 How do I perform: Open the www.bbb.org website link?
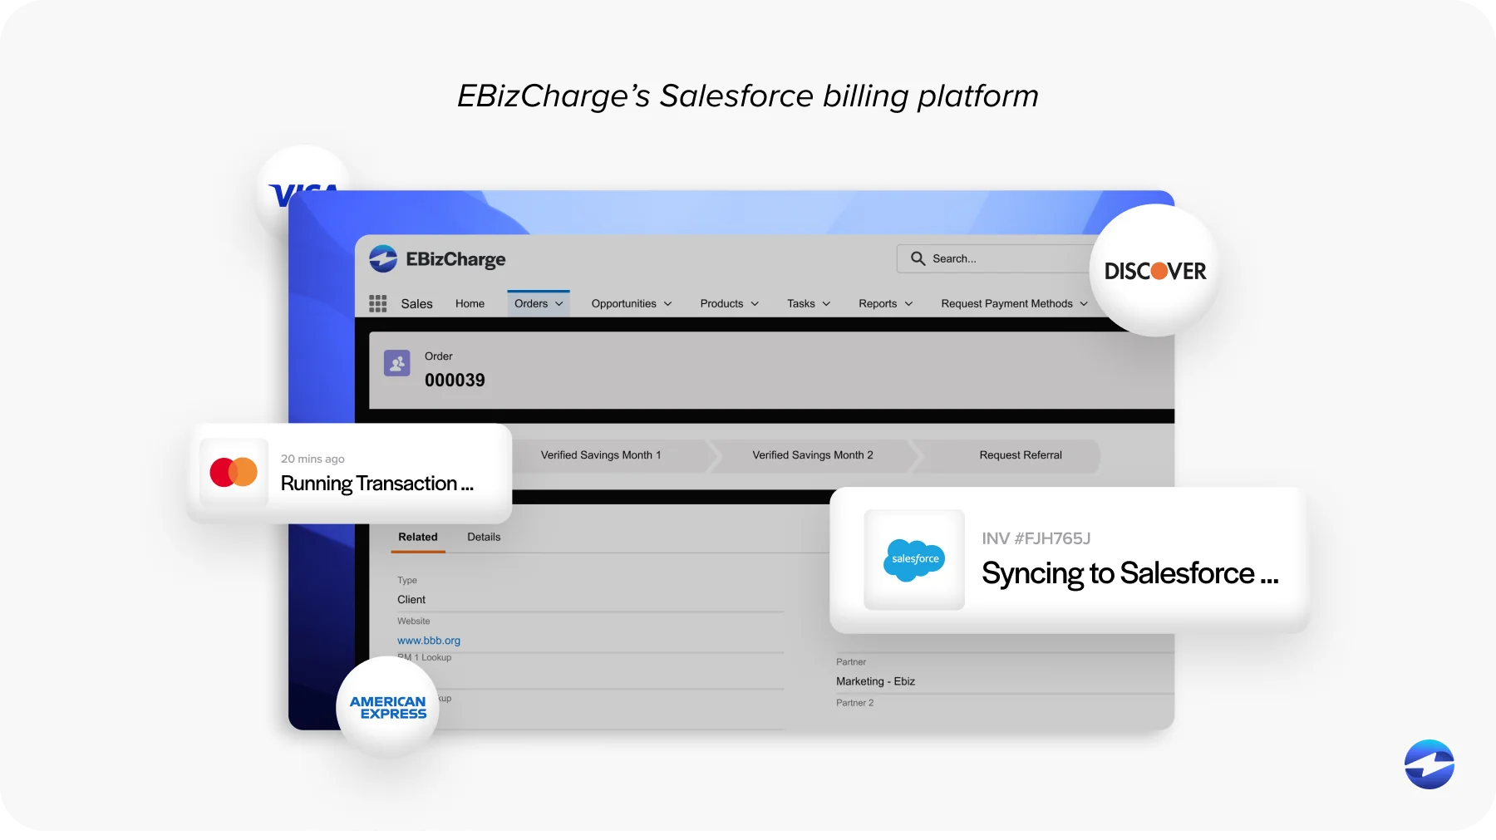click(x=429, y=641)
